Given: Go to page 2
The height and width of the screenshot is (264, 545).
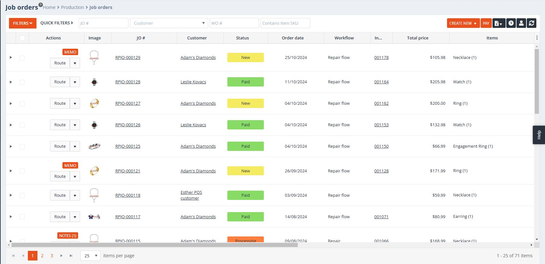Looking at the screenshot, I should click(42, 256).
